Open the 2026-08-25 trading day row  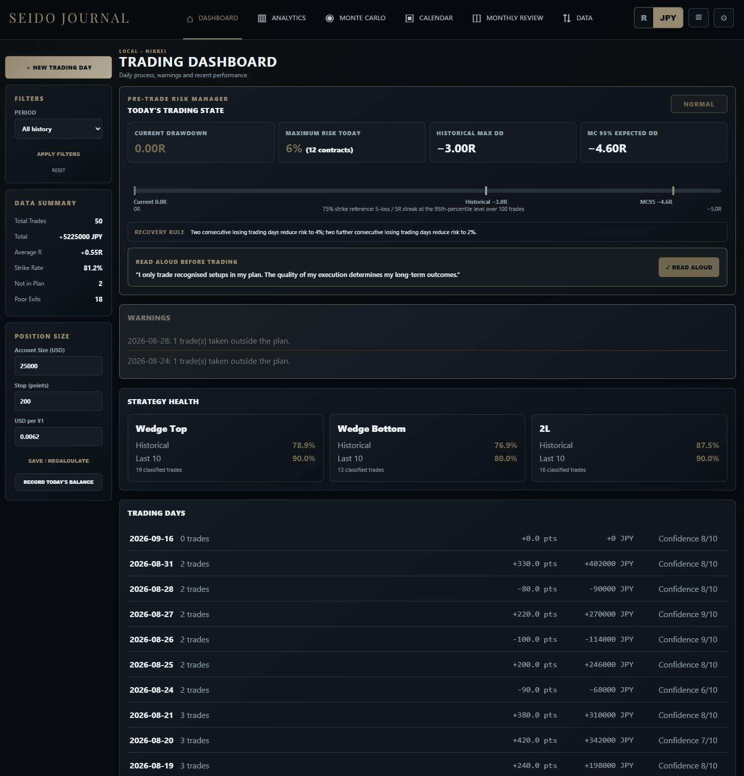pos(428,664)
